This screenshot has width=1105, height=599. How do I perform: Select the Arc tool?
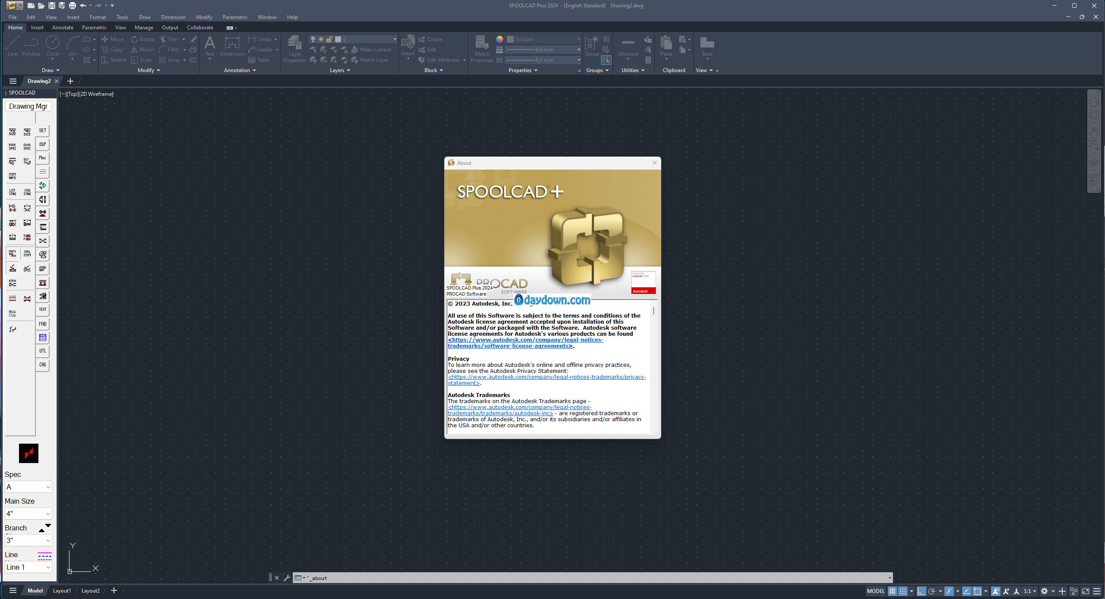pos(73,46)
